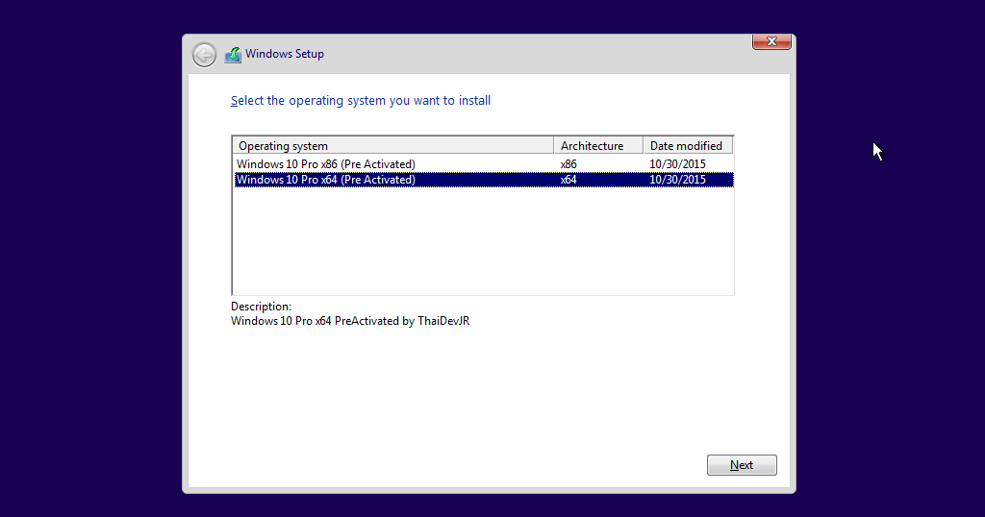Click the Description: label
The image size is (985, 517).
(261, 307)
